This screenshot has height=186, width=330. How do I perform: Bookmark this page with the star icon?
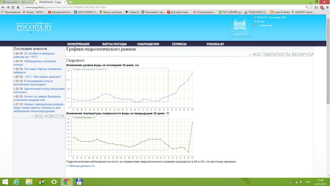[x=311, y=7]
